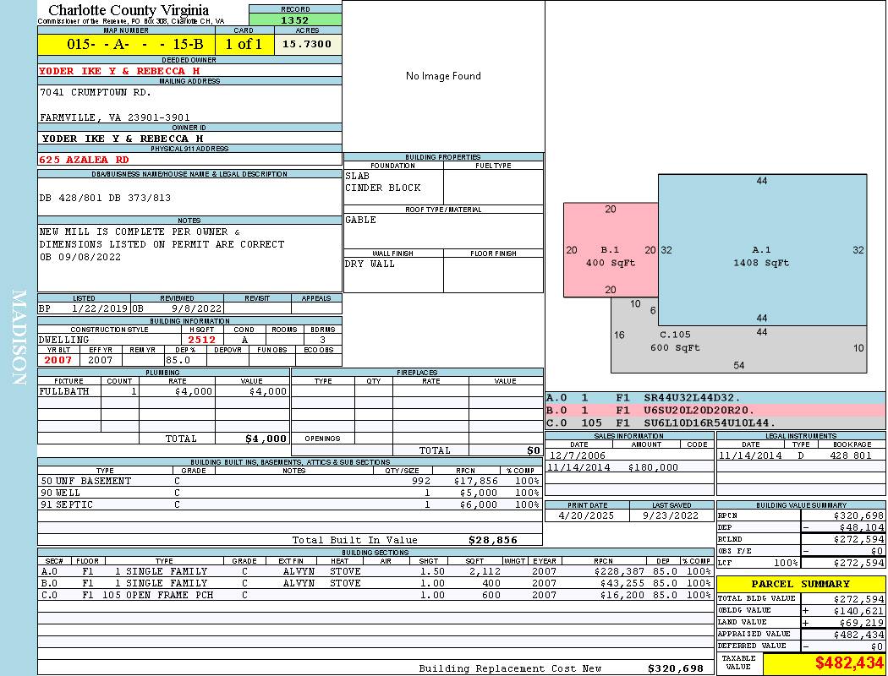Select the deeded owner name in red
Viewport: 888px width, 676px height.
click(x=119, y=71)
